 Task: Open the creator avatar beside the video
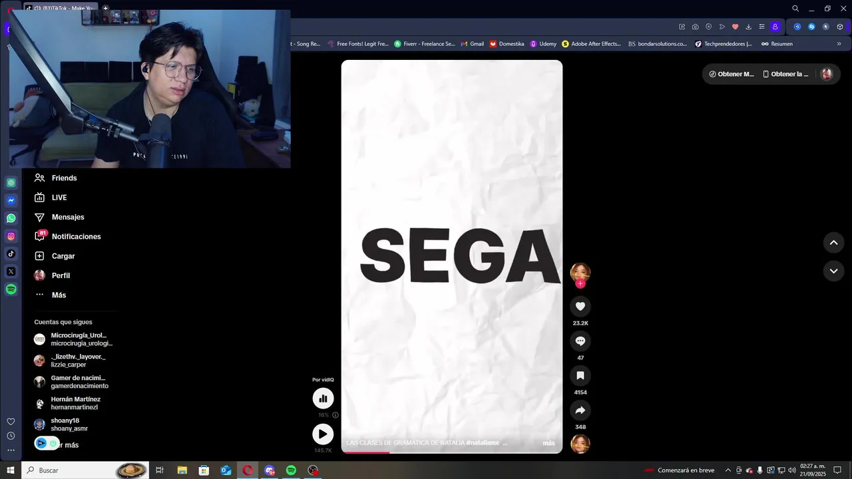tap(580, 272)
